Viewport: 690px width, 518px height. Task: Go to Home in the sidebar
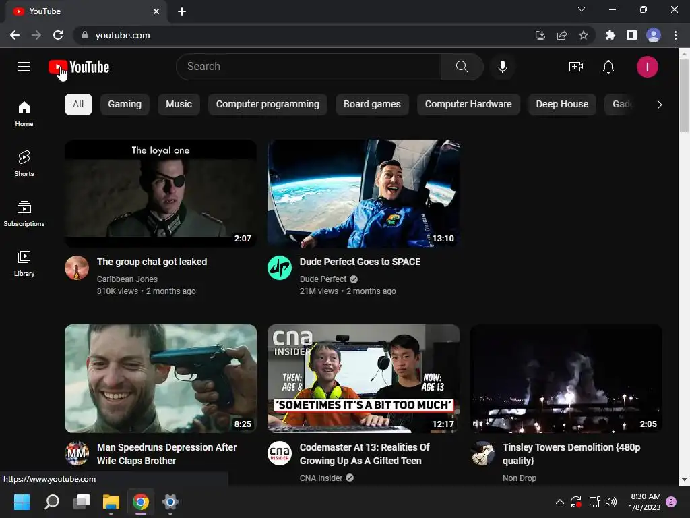click(x=24, y=113)
